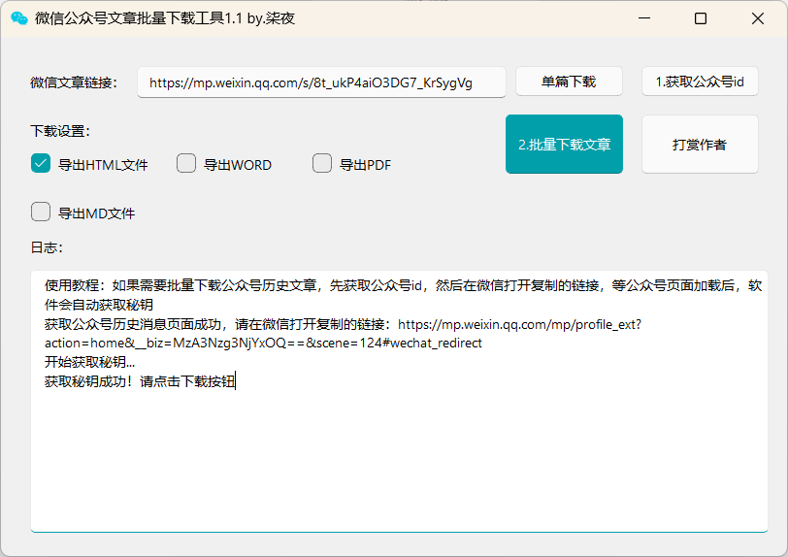Click log line 获取秘钥成功！请点击下载按钮
The height and width of the screenshot is (557, 788).
[x=140, y=381]
